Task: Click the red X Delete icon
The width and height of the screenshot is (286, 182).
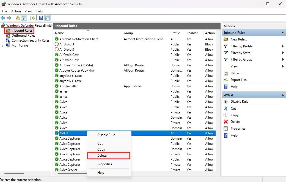Action: [226, 122]
